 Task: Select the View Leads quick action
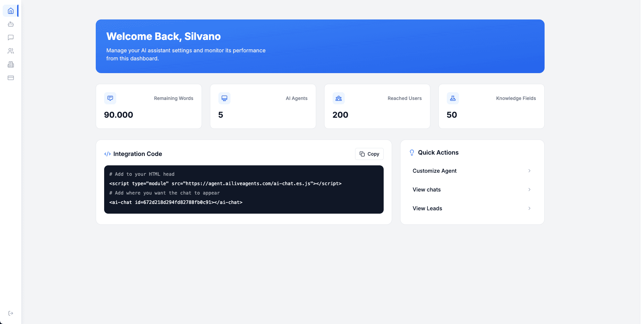(x=427, y=208)
